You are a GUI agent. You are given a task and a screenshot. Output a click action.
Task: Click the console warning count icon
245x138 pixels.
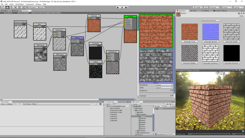click(97, 104)
